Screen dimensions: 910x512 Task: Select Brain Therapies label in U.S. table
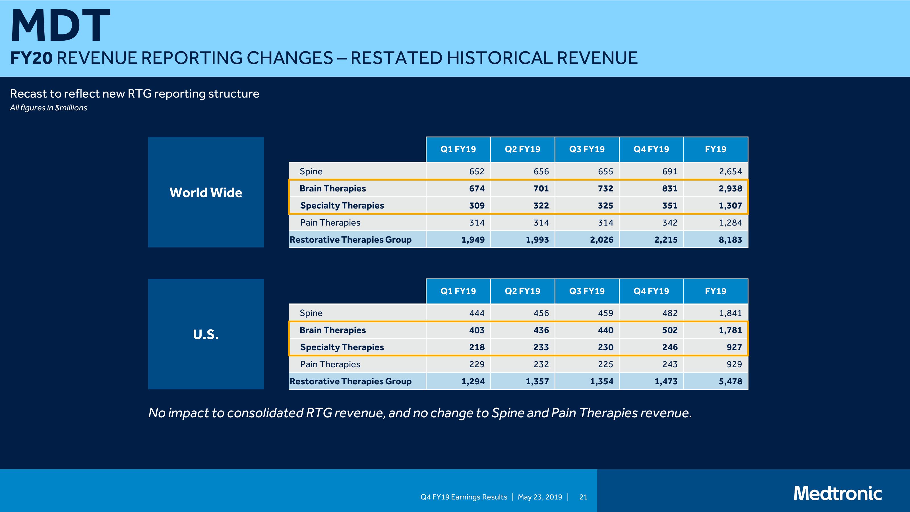[x=333, y=330]
